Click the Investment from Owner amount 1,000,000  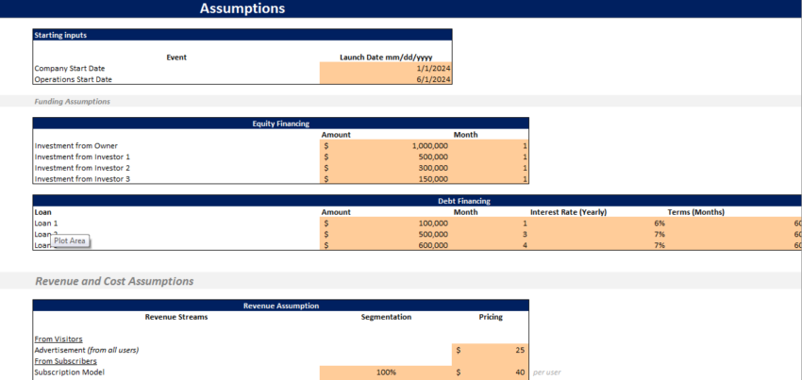tap(386, 146)
